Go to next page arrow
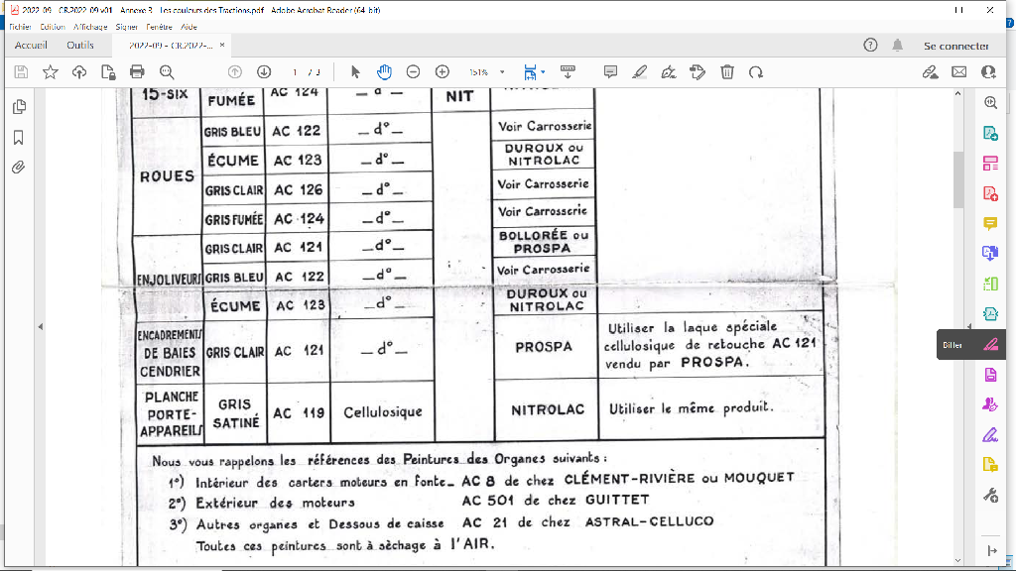The image size is (1016, 571). [264, 71]
